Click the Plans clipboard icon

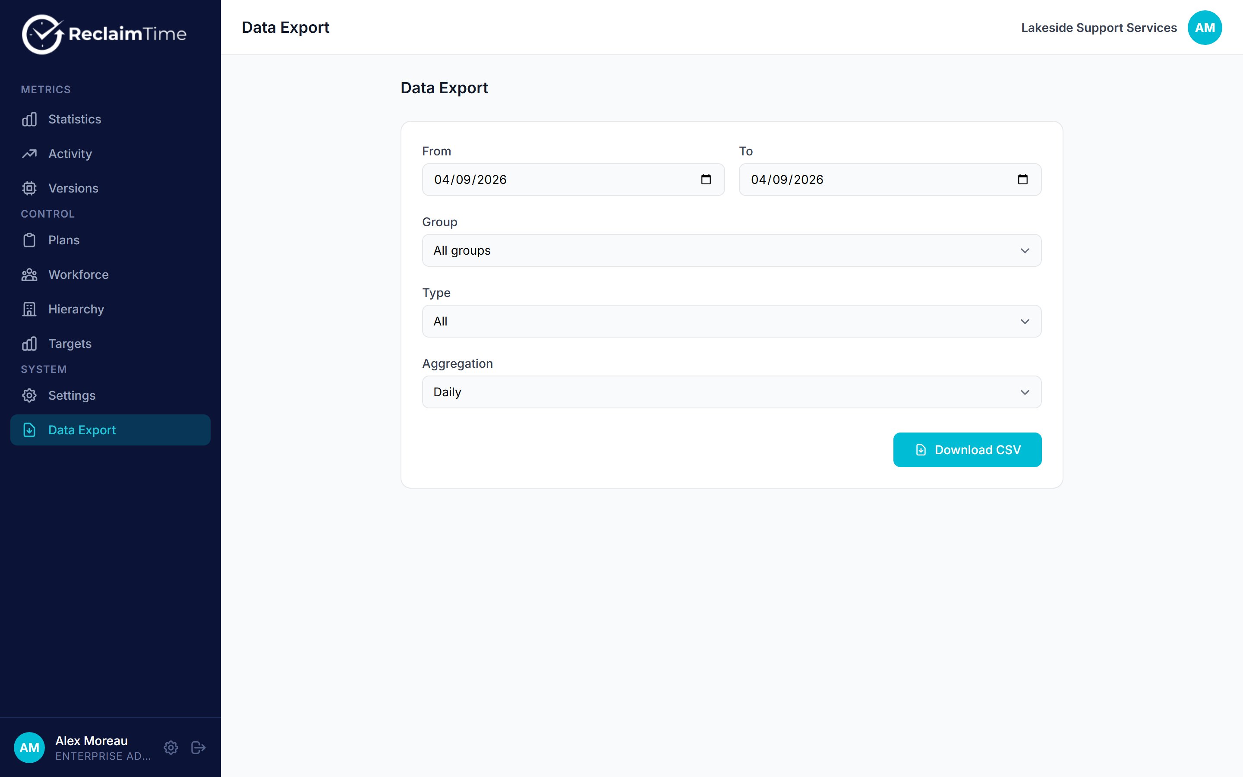coord(29,240)
